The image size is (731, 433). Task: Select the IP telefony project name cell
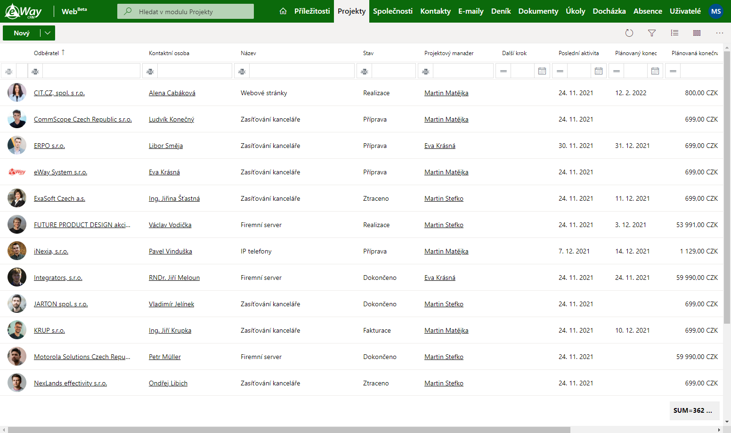tap(256, 252)
